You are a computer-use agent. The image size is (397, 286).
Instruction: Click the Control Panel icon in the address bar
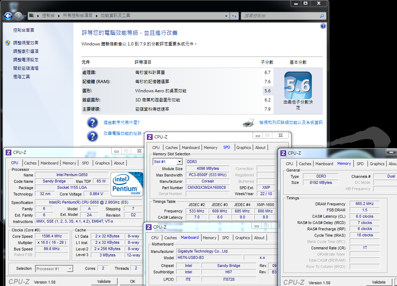click(x=31, y=15)
